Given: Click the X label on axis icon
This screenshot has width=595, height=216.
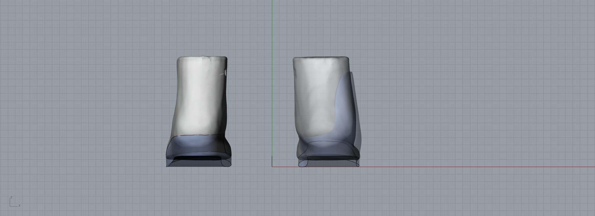Looking at the screenshot, I should pos(19,205).
